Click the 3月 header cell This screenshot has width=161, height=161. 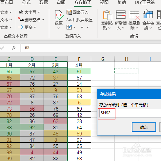[56, 65]
